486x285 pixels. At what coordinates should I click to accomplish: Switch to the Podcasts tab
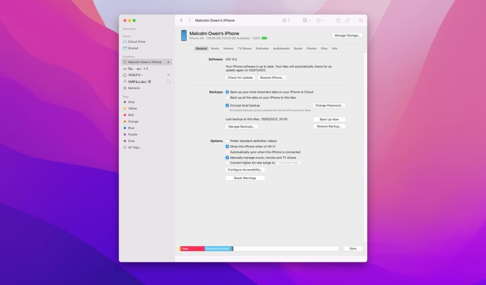pos(262,49)
